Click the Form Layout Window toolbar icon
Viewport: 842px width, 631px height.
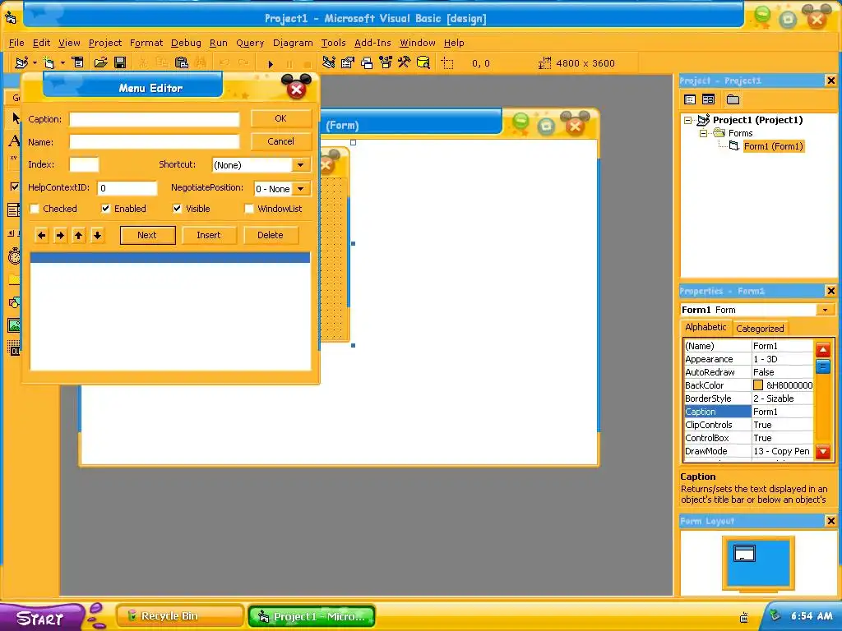coord(367,62)
